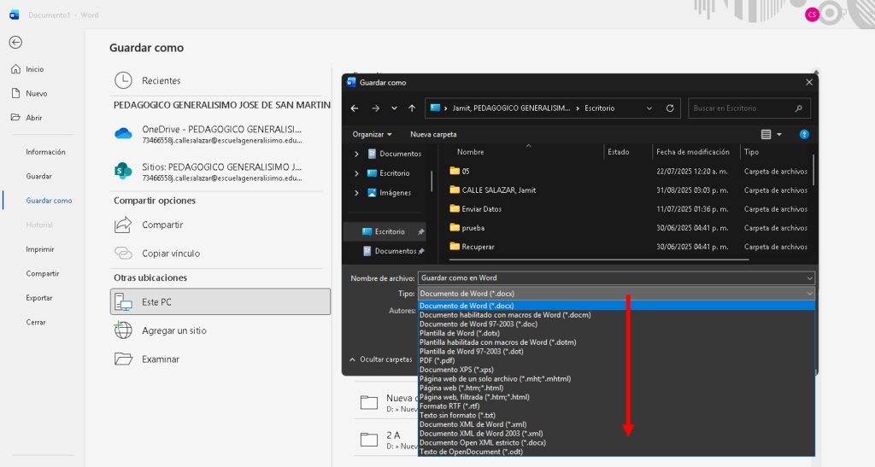Open the Imprimir menu in sidebar
This screenshot has height=467, width=875.
pos(42,249)
